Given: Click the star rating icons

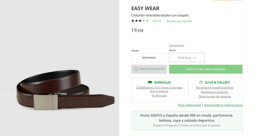Looking at the screenshot, I should pyautogui.click(x=140, y=21).
